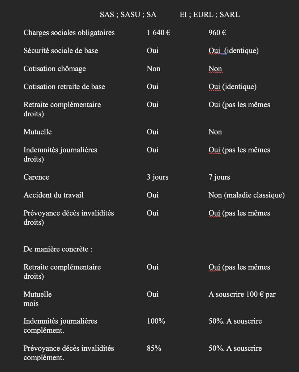Click "Non" in the first Mutuelle row
The height and width of the screenshot is (372, 299).
(x=215, y=132)
